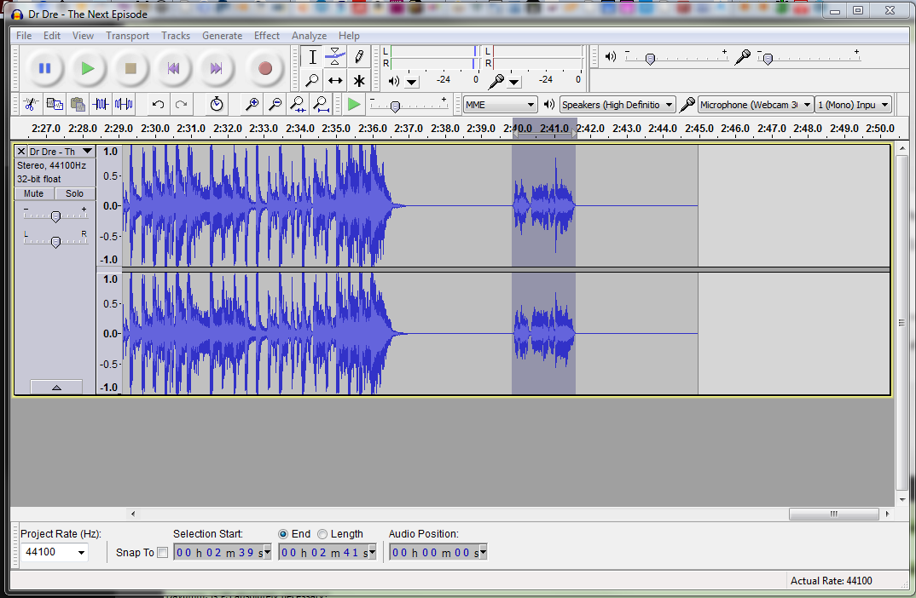Screen dimensions: 916x598
Task: Select the Draw (pencil) tool
Action: [x=359, y=57]
